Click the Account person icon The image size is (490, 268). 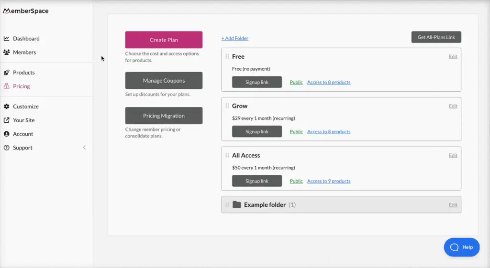click(x=7, y=134)
